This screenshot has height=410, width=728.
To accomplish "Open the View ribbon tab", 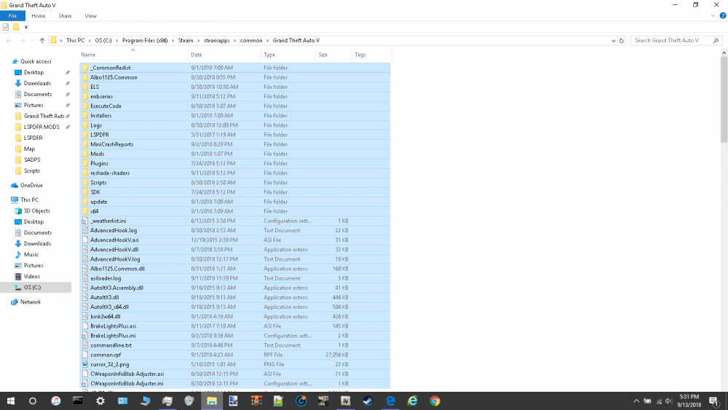I will click(x=90, y=16).
